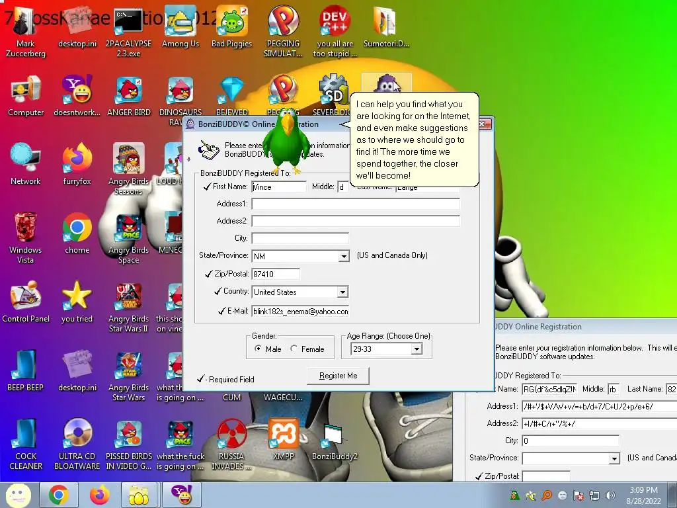Click Middle field in background registration window

click(x=614, y=389)
